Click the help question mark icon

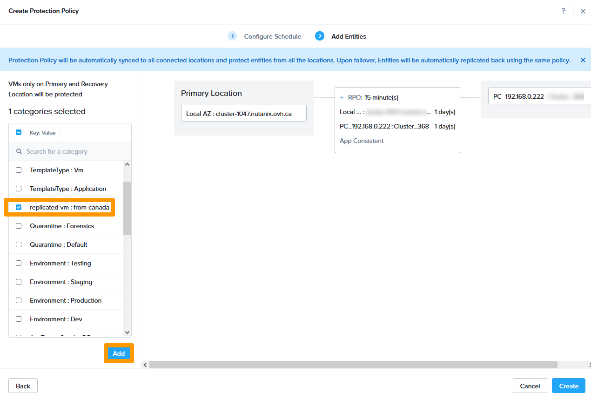(564, 11)
